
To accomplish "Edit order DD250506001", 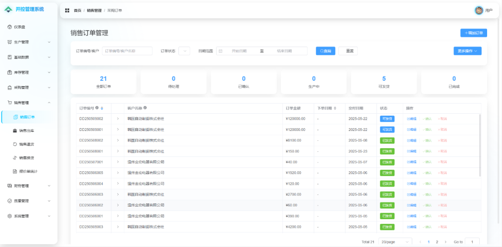I will click(x=412, y=216).
